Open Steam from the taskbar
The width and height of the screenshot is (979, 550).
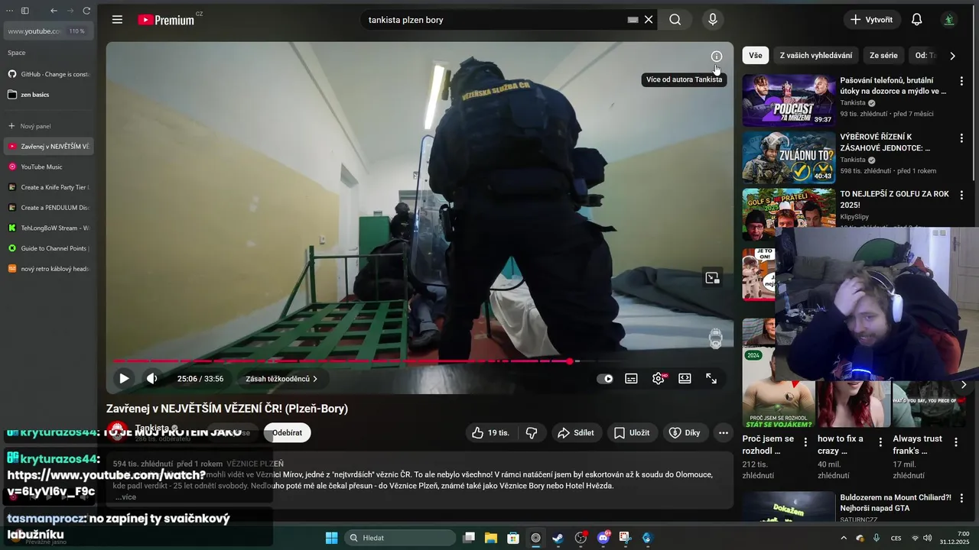[x=558, y=538]
